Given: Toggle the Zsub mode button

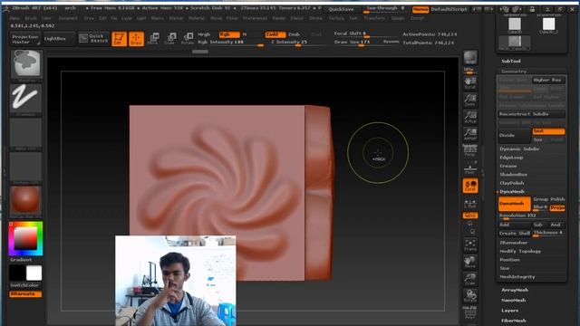Looking at the screenshot, I should (294, 34).
